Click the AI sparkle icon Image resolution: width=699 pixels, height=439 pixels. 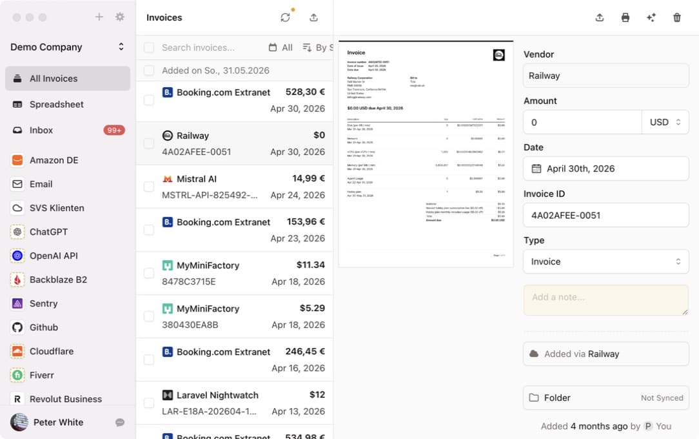[651, 17]
